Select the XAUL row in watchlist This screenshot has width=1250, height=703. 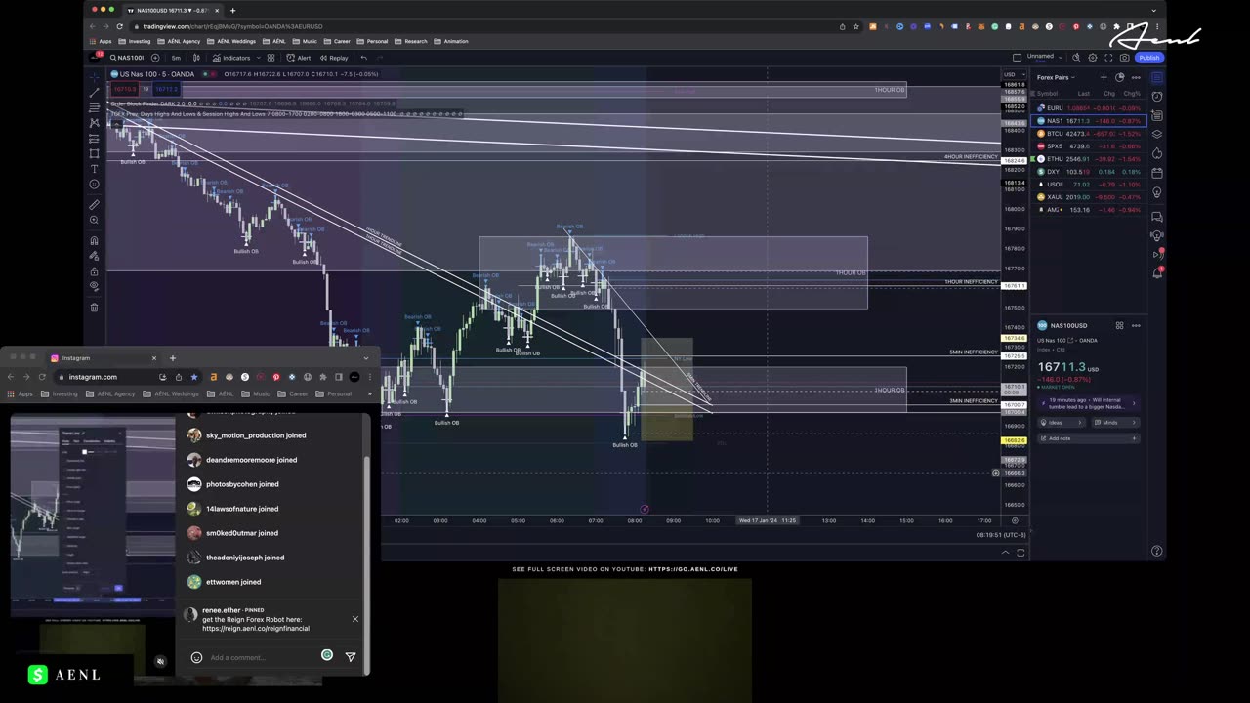click(x=1088, y=197)
